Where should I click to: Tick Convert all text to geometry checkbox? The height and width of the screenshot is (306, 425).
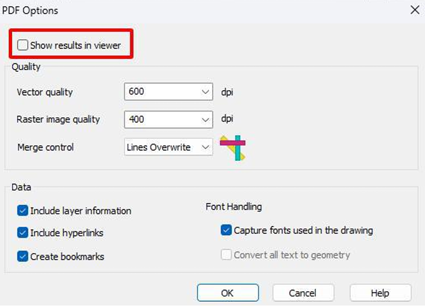coord(226,255)
